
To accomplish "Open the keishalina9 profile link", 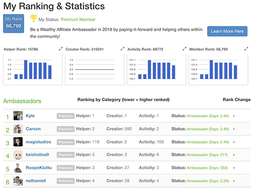I will click(x=37, y=155).
